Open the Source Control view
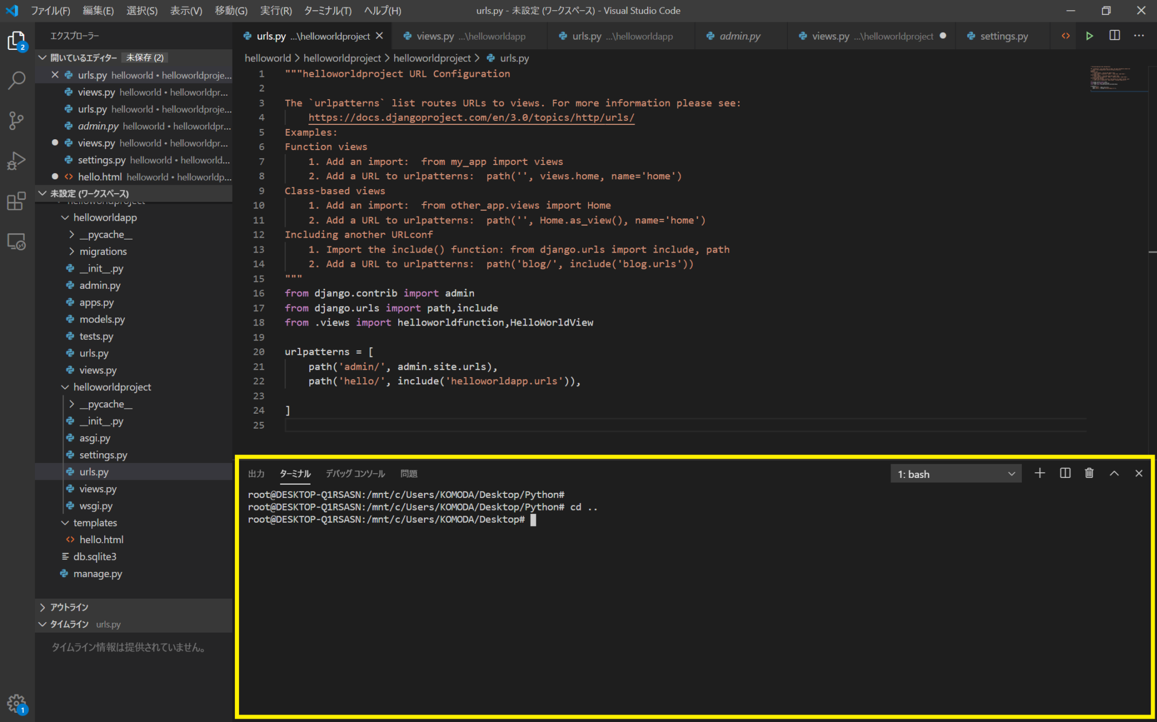The height and width of the screenshot is (722, 1157). (x=17, y=121)
